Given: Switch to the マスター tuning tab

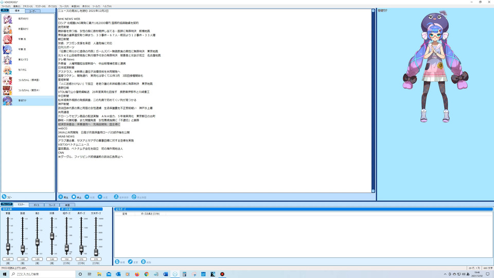Looking at the screenshot, I should pos(21,204).
